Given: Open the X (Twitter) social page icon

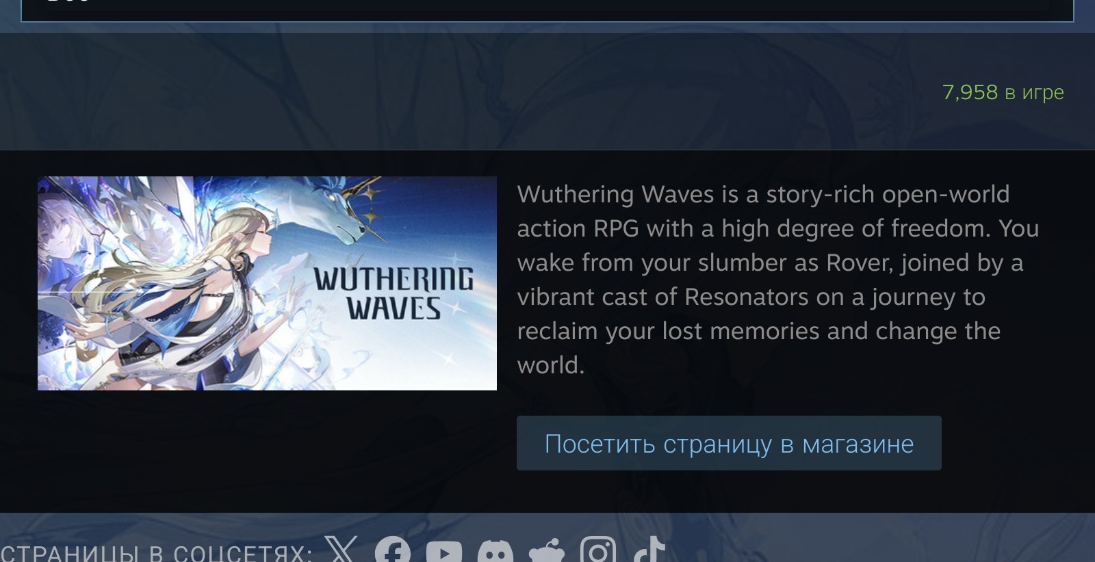Looking at the screenshot, I should pyautogui.click(x=341, y=549).
